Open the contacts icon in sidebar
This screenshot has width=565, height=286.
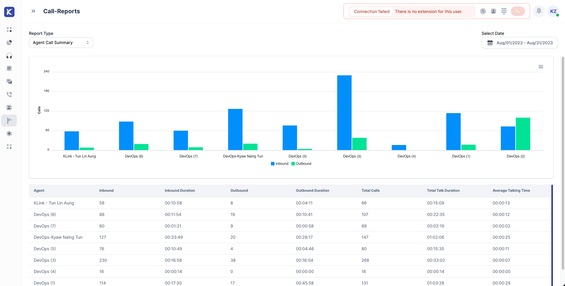pyautogui.click(x=9, y=108)
